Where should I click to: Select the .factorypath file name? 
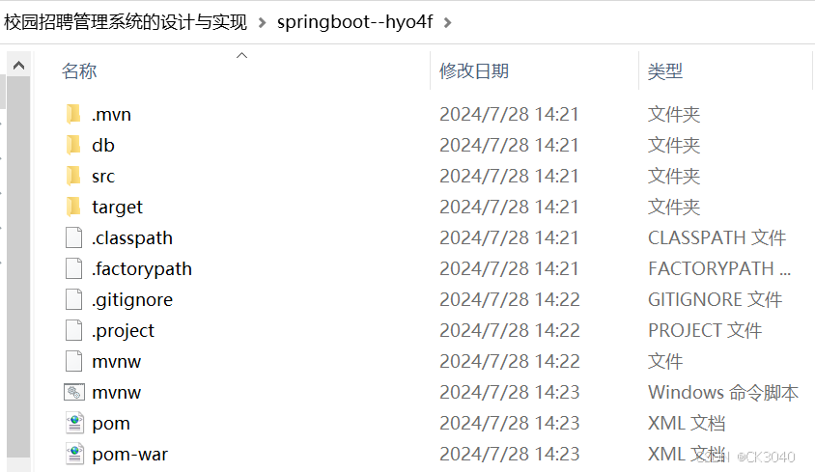[142, 268]
